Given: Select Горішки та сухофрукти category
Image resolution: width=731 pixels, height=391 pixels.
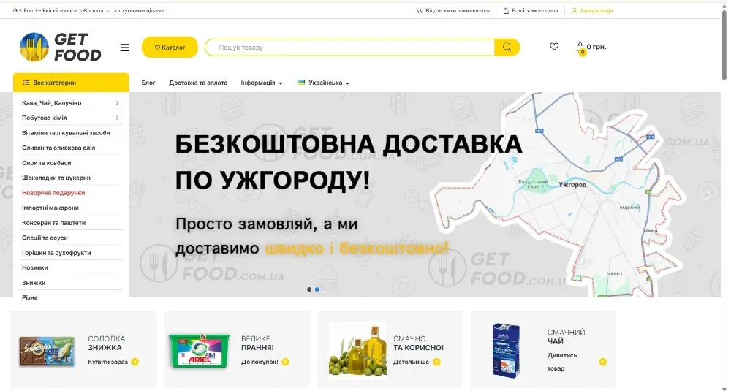Looking at the screenshot, I should coord(56,253).
